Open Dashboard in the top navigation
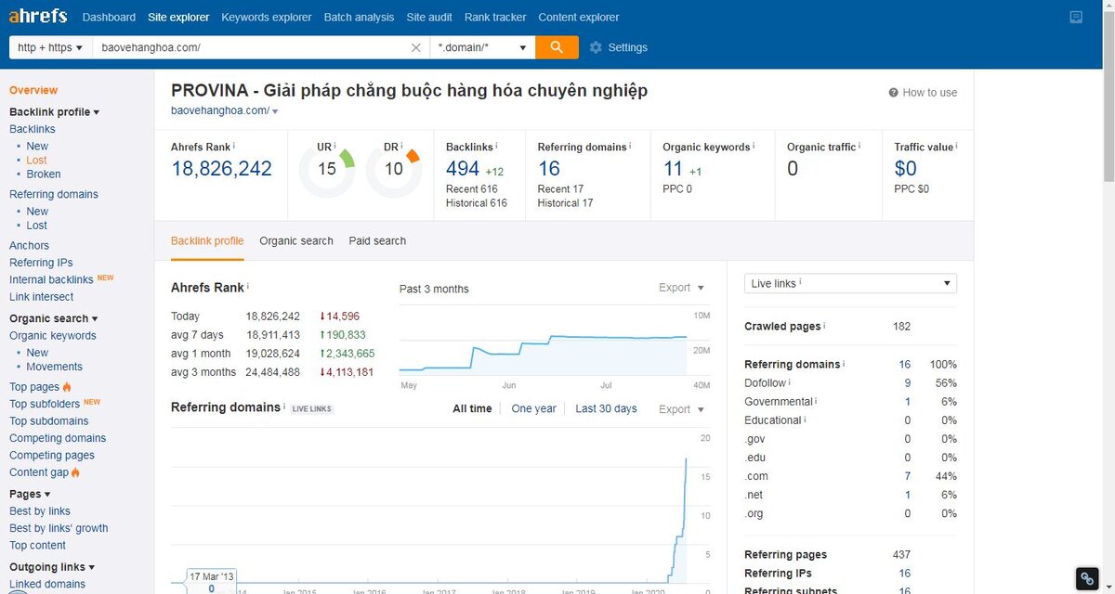Image resolution: width=1115 pixels, height=594 pixels. click(109, 17)
